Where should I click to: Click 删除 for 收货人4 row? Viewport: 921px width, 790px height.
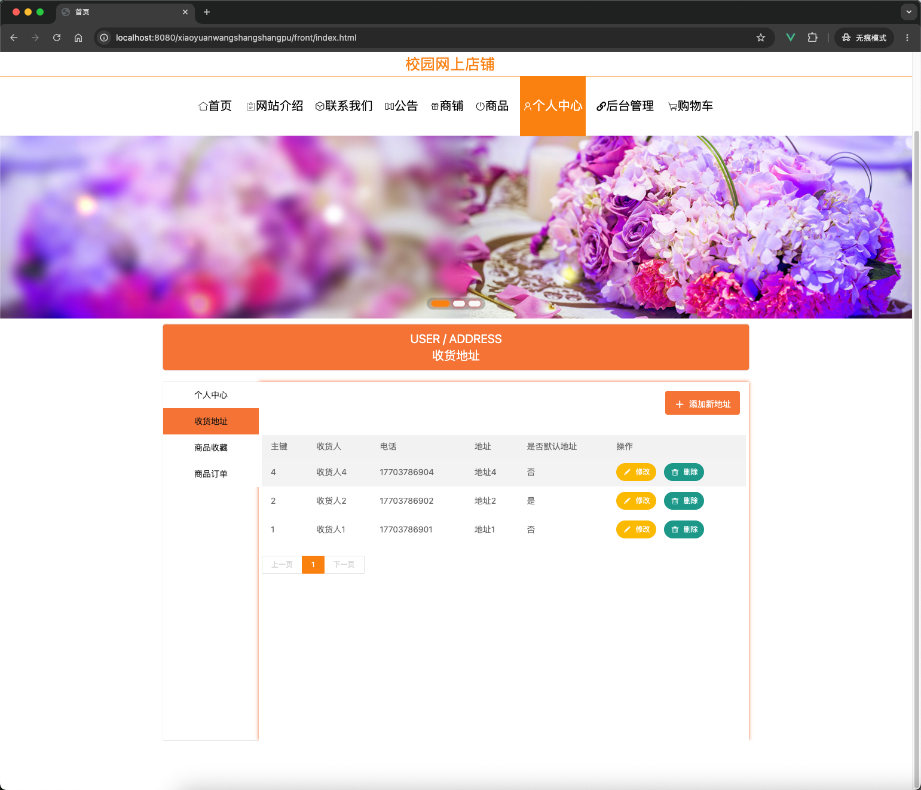(684, 472)
